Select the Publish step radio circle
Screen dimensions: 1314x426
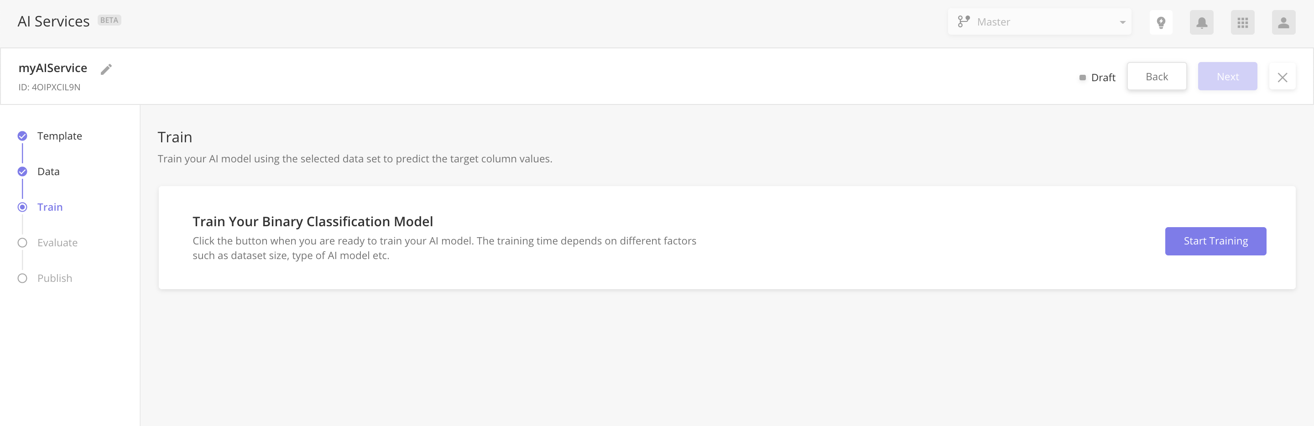point(22,278)
